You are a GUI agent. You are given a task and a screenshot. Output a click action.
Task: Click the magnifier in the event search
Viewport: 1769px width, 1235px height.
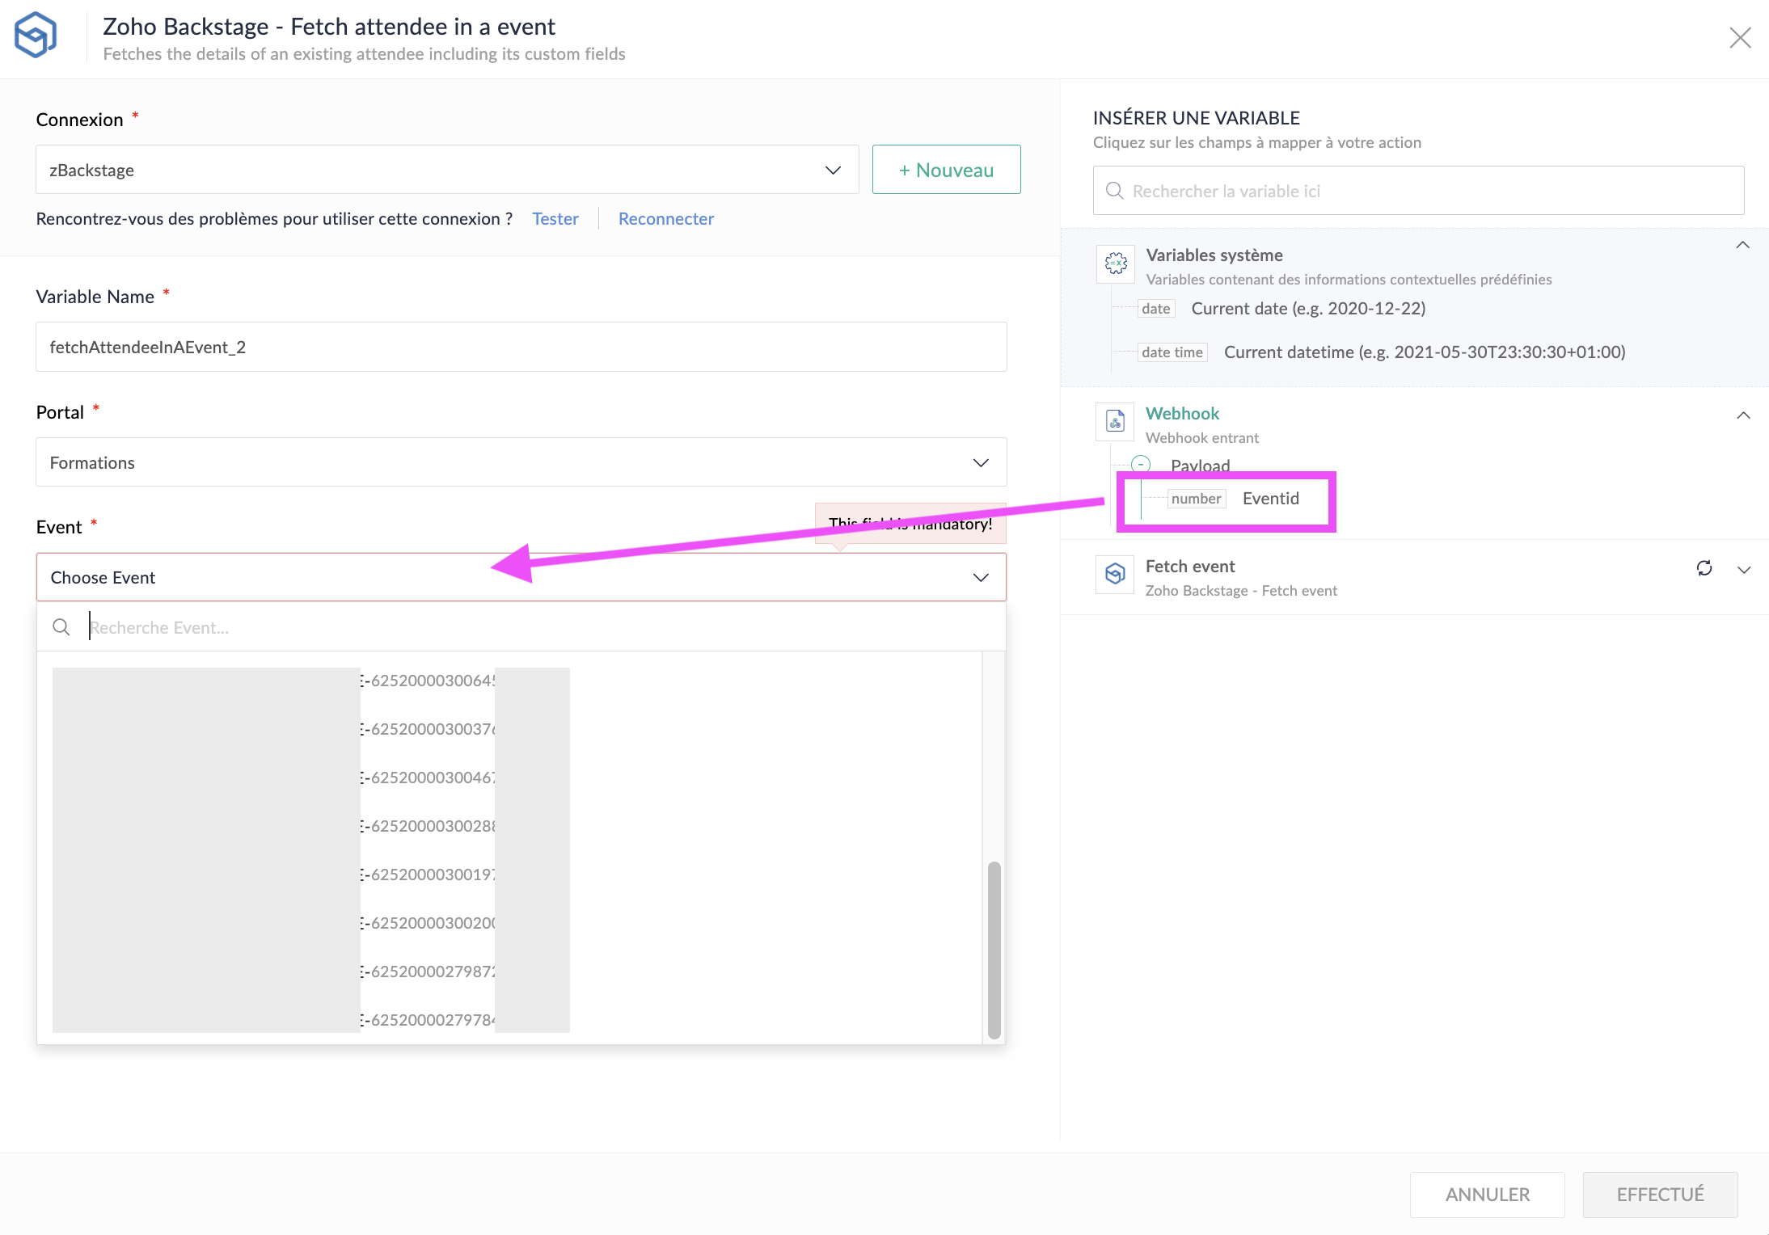click(61, 627)
